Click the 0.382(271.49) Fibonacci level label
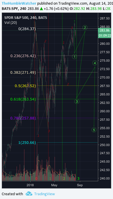Viewport: 113px width, 199px height. coord(23,72)
